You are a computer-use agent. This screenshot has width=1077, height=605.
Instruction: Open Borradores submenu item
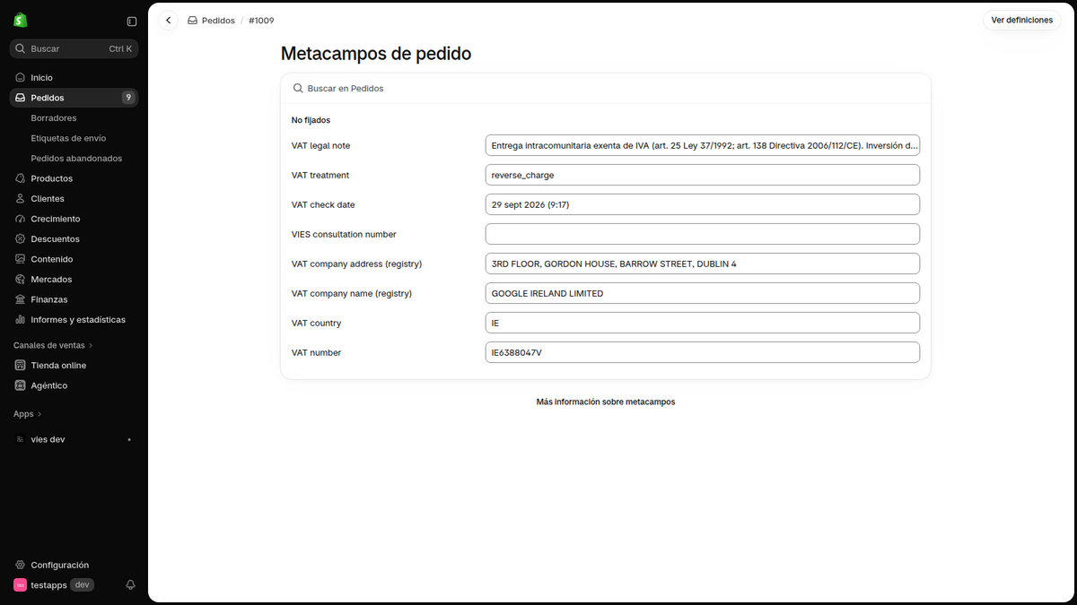point(54,118)
